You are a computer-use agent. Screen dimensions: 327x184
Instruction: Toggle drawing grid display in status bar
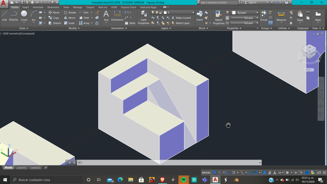point(215,172)
